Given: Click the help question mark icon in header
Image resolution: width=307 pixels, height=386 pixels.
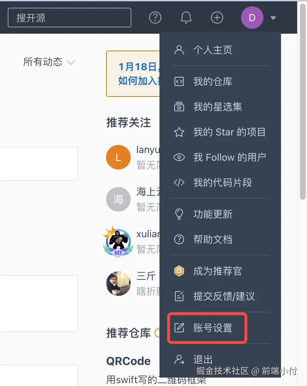Looking at the screenshot, I should pyautogui.click(x=155, y=18).
